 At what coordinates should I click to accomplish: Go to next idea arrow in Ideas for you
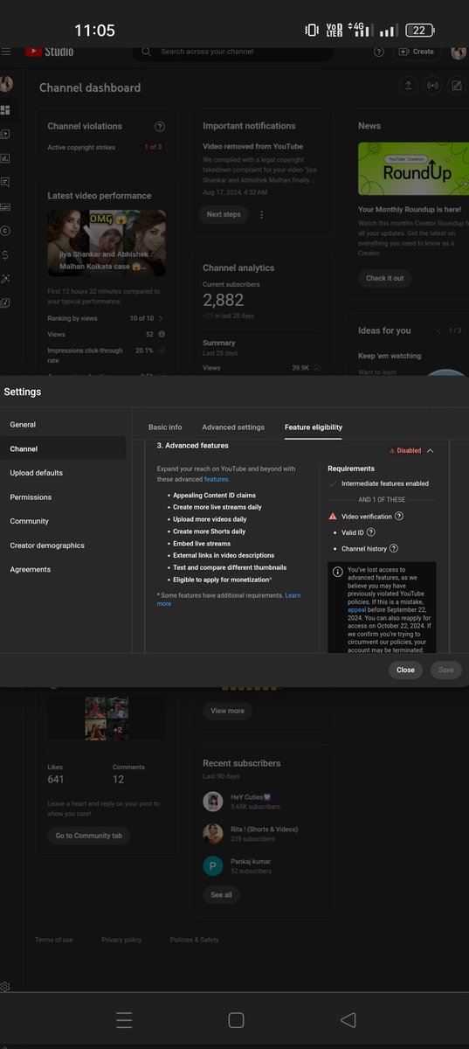(466, 330)
